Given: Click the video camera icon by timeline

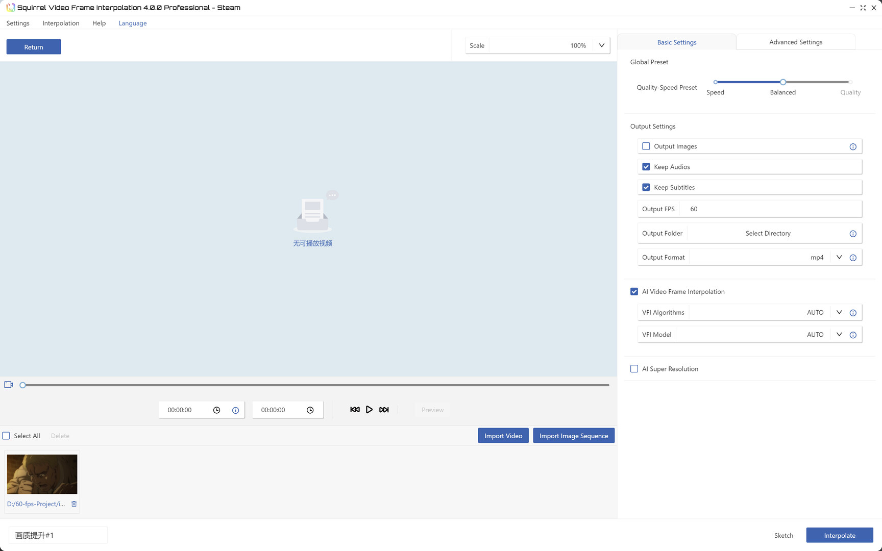Looking at the screenshot, I should tap(9, 385).
